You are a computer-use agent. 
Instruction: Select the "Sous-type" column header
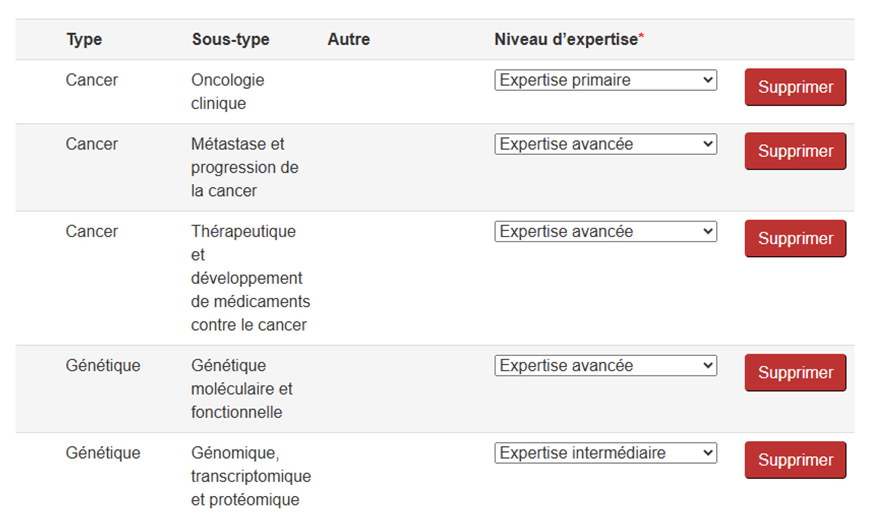(230, 39)
